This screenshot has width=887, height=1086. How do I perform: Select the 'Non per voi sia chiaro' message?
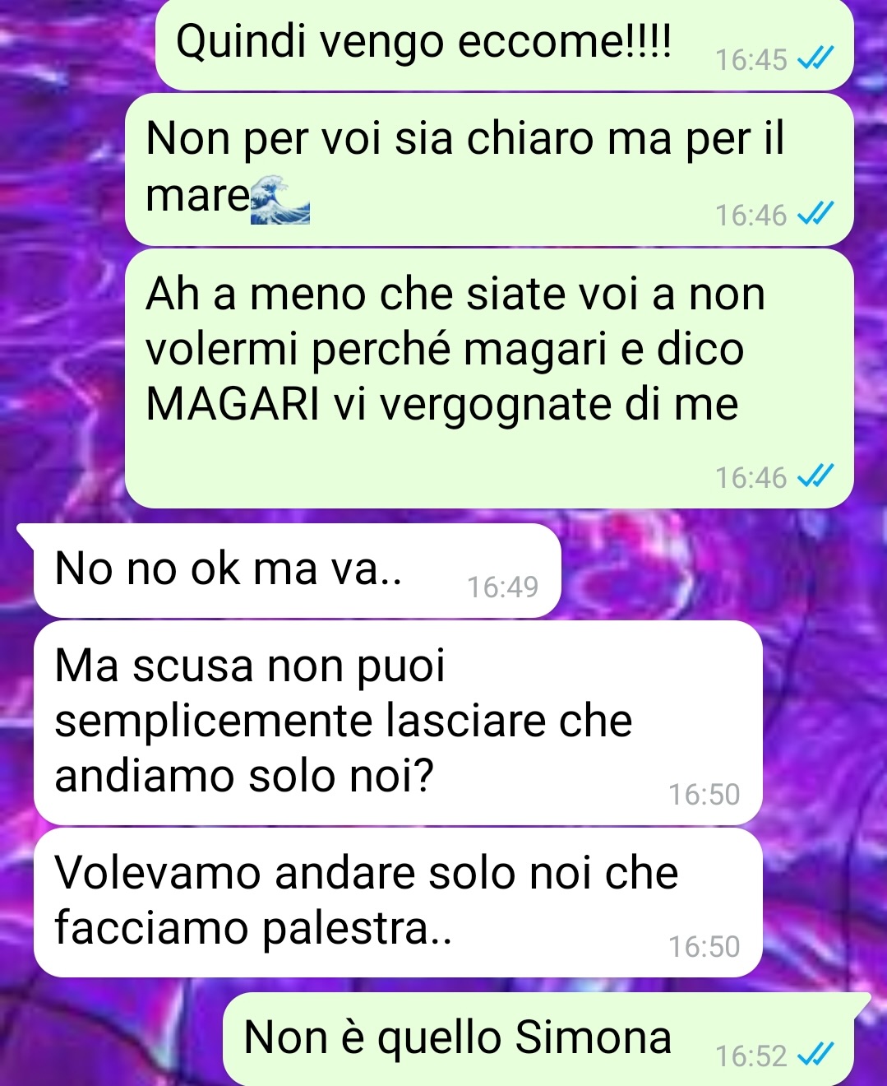point(489,169)
